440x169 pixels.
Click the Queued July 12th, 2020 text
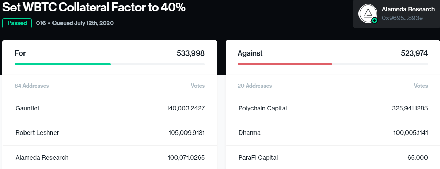[83, 23]
